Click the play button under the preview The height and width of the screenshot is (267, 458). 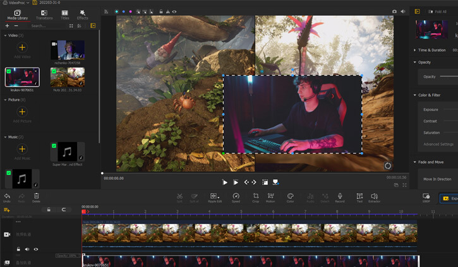point(224,182)
